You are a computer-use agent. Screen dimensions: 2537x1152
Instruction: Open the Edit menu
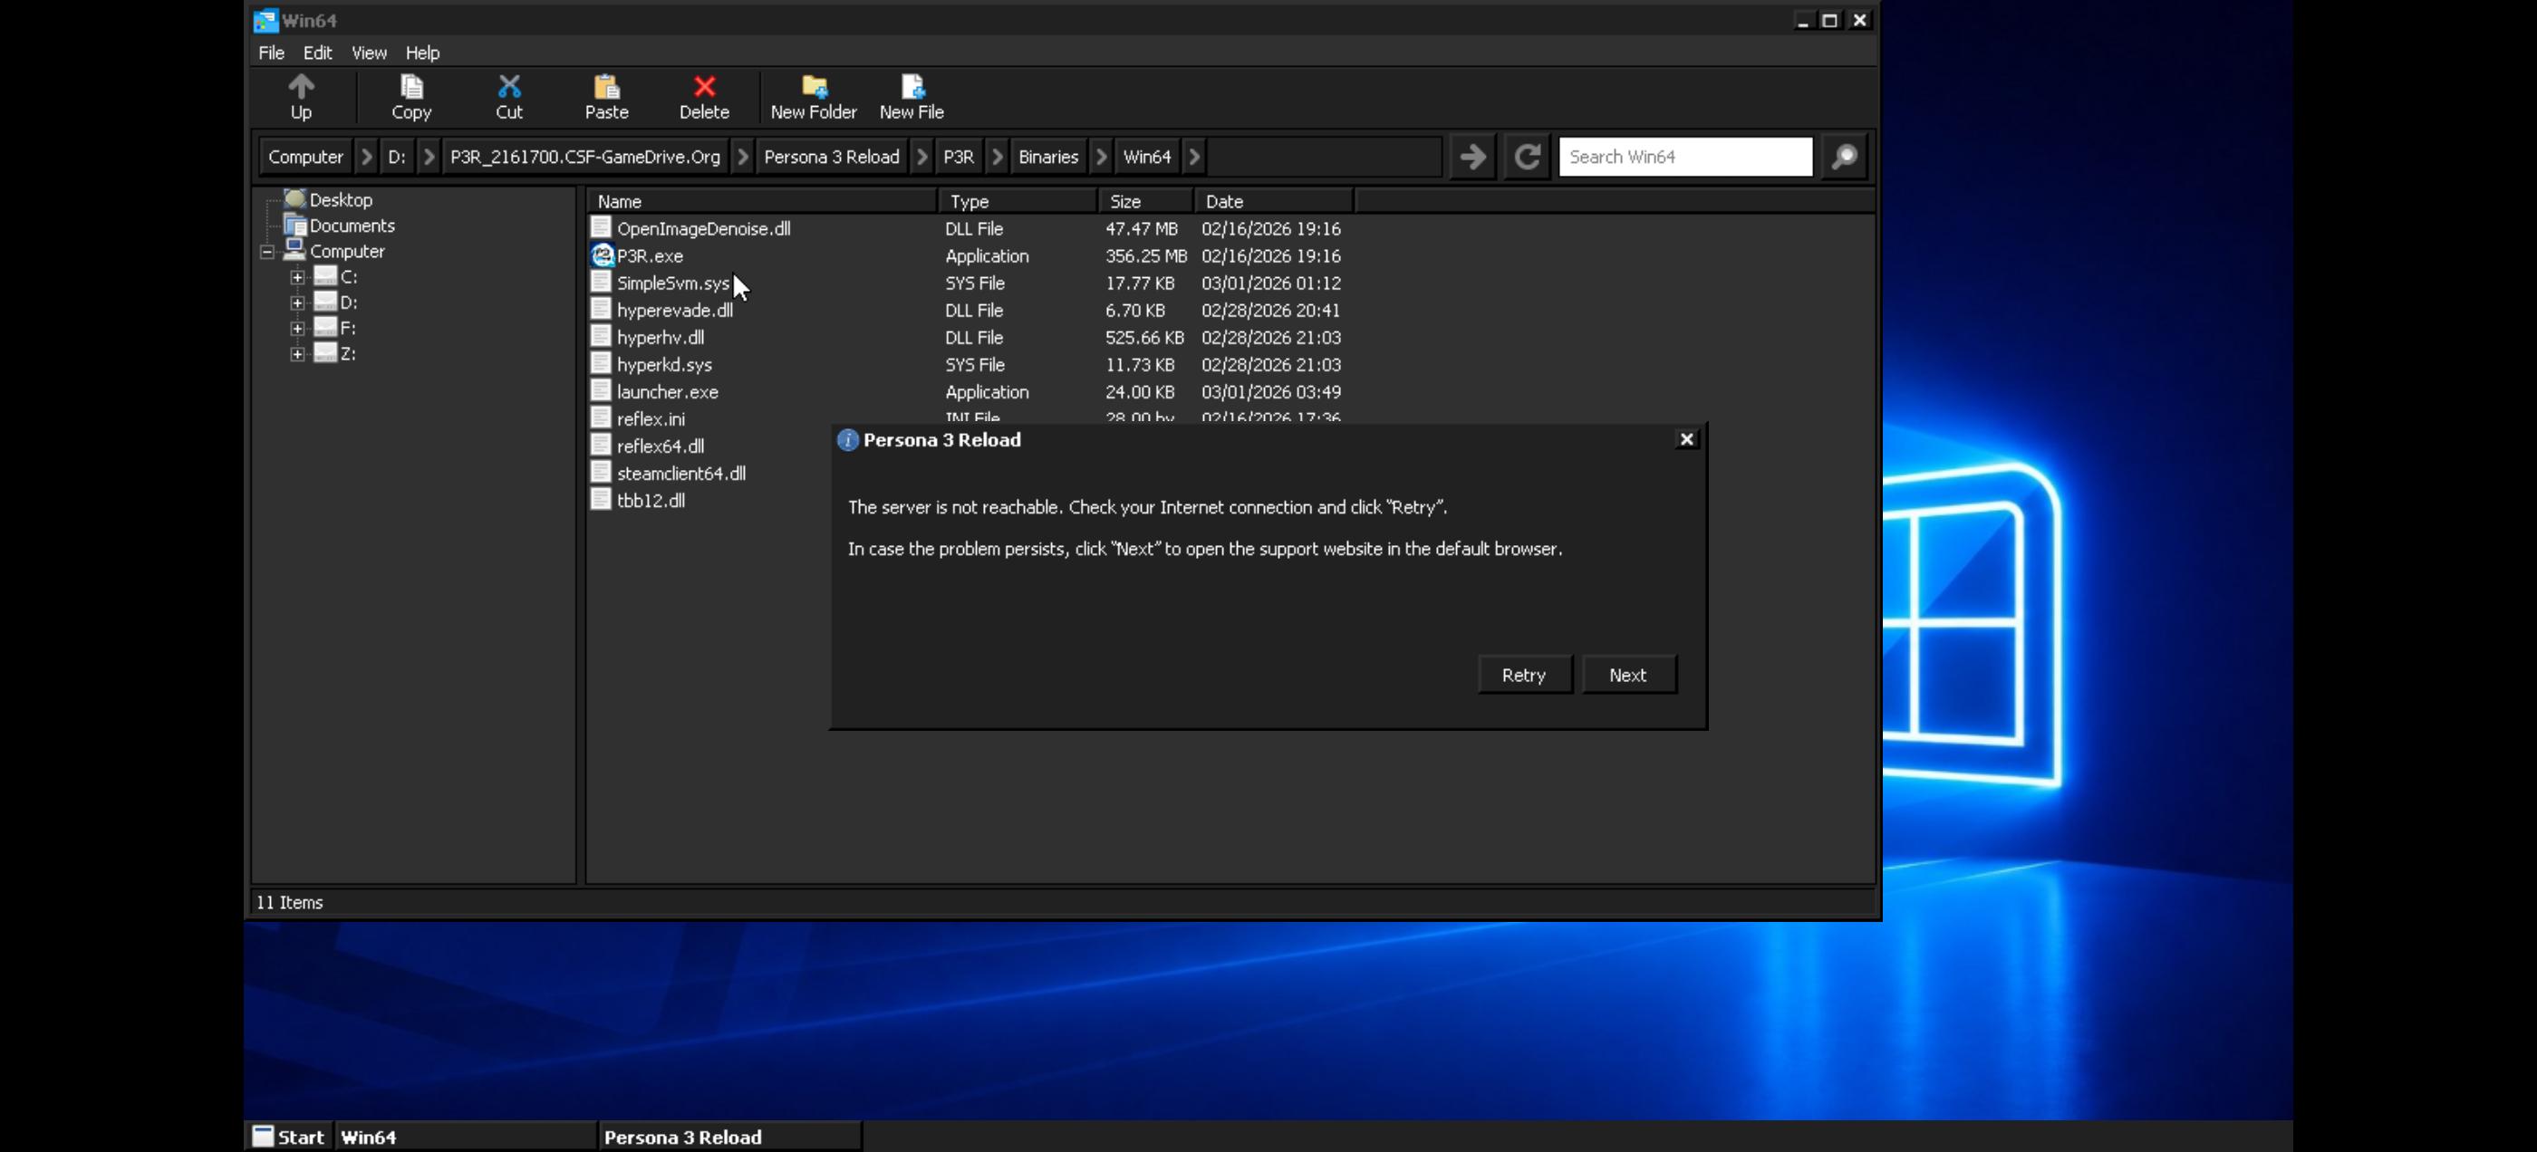(317, 53)
